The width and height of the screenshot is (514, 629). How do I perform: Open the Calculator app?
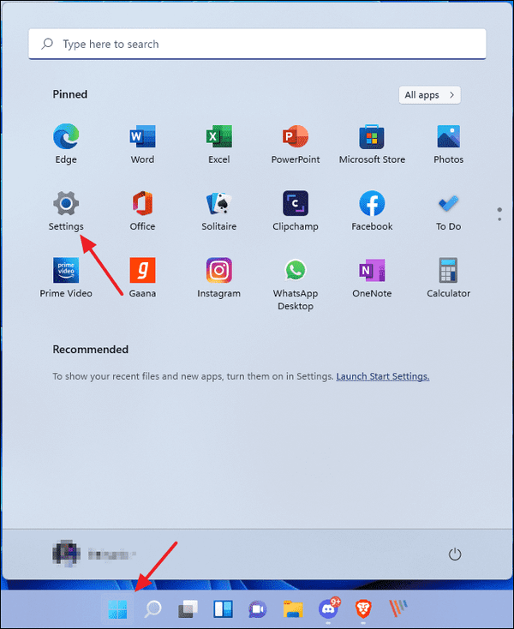pos(448,278)
